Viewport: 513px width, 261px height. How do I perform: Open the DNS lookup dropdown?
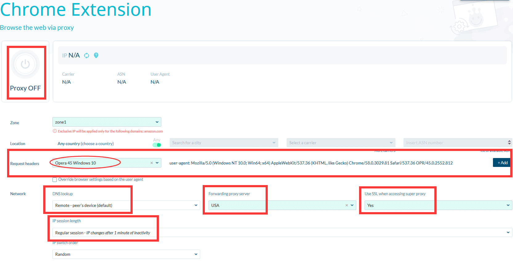pyautogui.click(x=126, y=205)
